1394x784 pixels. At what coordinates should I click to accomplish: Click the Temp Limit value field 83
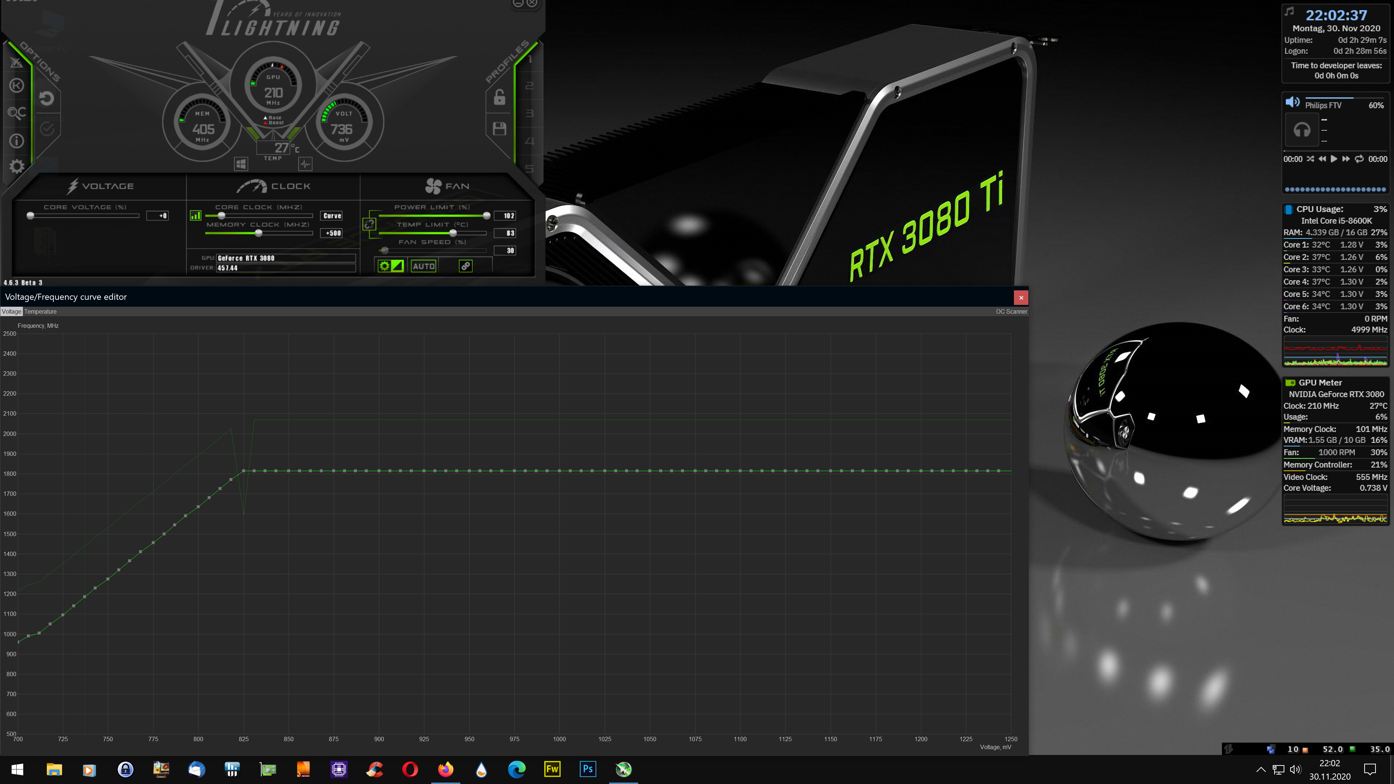click(505, 233)
